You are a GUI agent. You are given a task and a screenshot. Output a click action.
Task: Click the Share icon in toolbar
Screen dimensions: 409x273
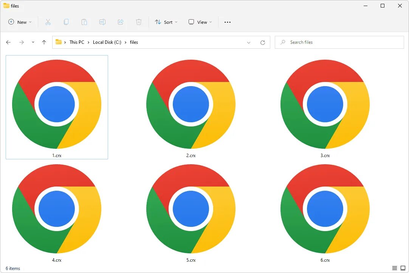tap(121, 22)
